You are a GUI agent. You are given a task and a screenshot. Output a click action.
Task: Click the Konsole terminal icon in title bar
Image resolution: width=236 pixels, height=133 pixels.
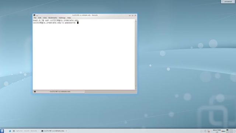[x=34, y=15]
